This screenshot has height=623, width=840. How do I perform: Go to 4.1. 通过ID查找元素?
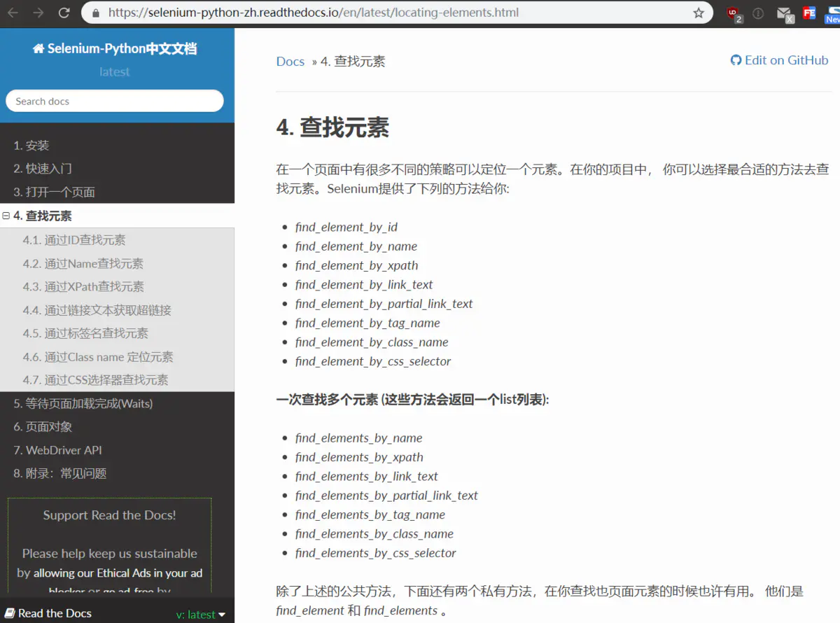click(x=74, y=240)
